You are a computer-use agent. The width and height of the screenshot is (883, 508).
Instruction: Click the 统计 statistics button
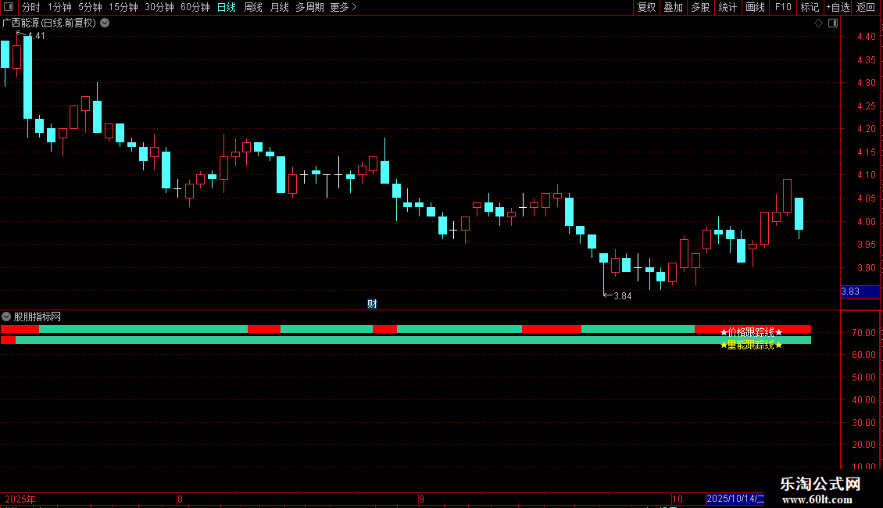tap(727, 7)
